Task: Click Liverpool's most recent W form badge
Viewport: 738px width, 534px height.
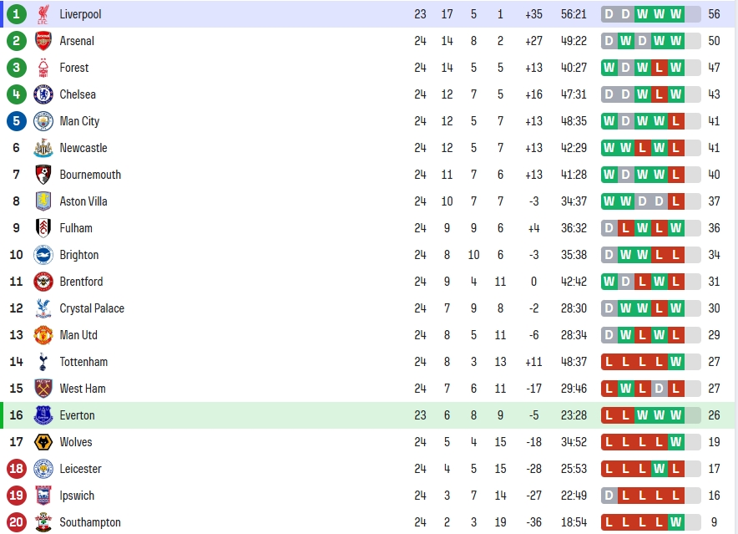Action: point(676,14)
